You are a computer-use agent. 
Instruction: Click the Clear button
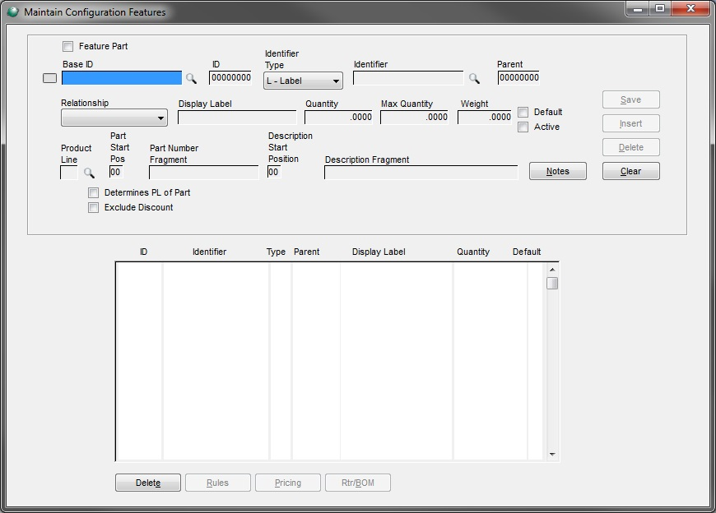click(x=630, y=171)
